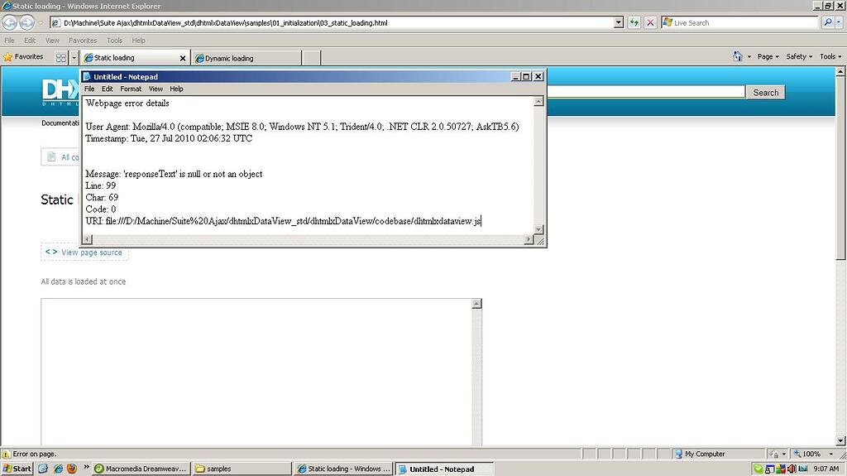Screen dimensions: 847x476
Task: Expand Home button dropdown arrow
Action: (749, 56)
